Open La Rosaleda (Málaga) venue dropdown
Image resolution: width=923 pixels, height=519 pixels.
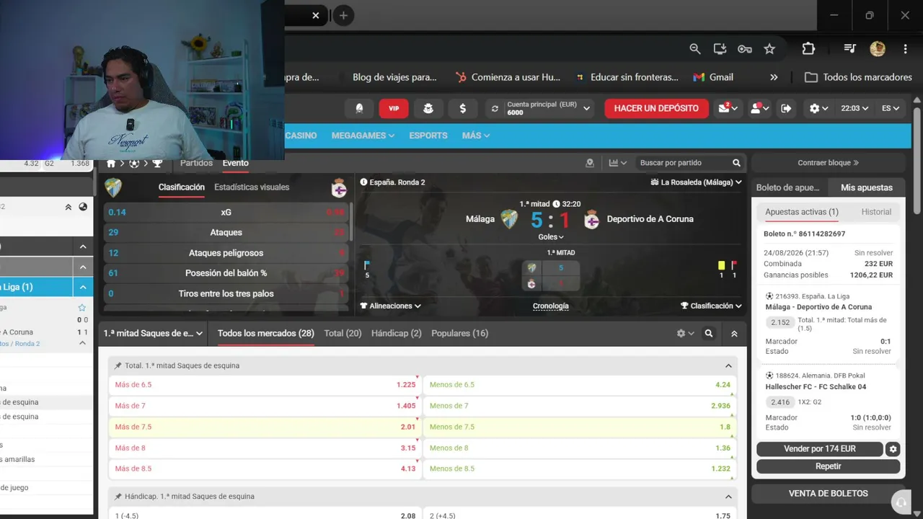(x=696, y=182)
